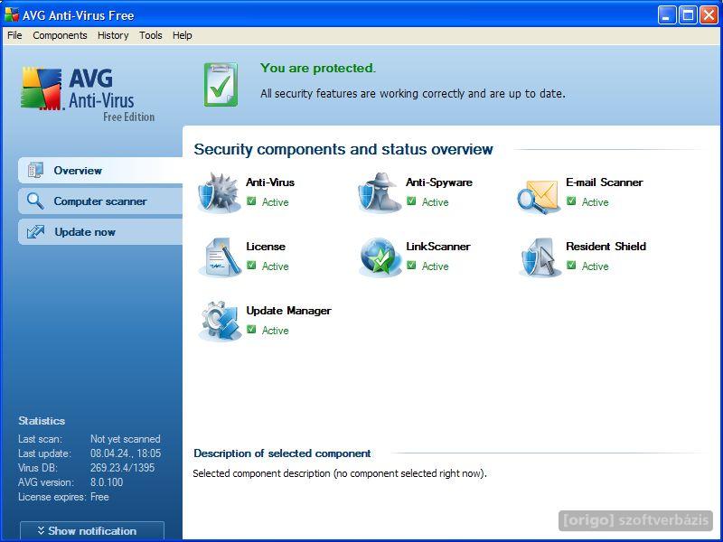Open the History menu
723x542 pixels.
pos(113,35)
